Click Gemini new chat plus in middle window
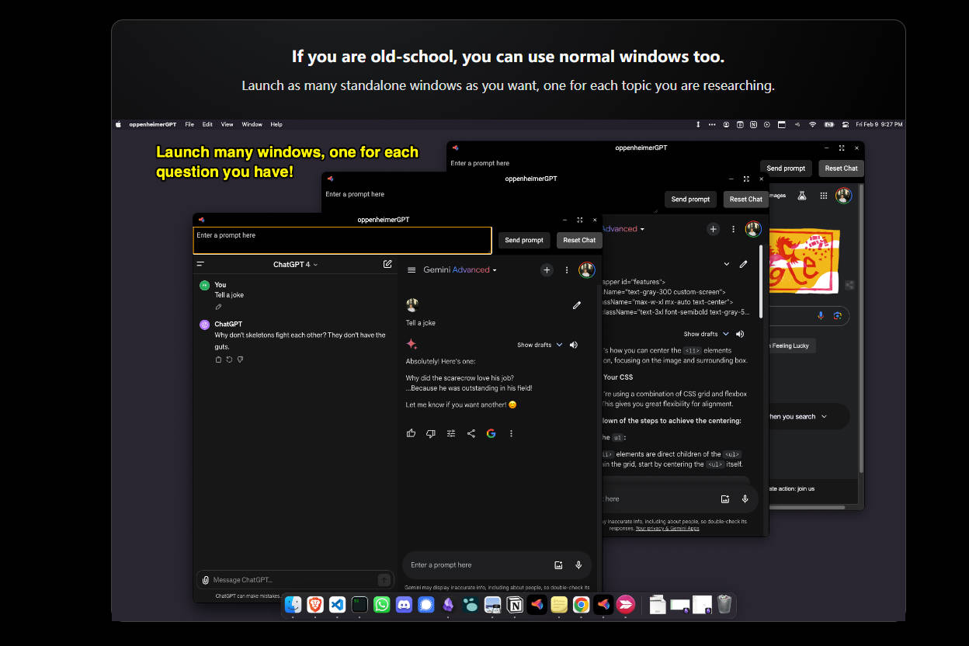This screenshot has width=969, height=646. pos(714,229)
